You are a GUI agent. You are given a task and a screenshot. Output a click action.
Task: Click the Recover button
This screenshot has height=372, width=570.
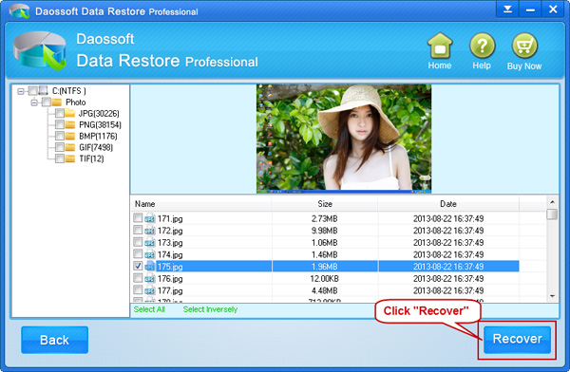pyautogui.click(x=517, y=340)
